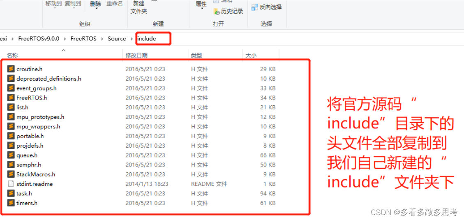Click the 历史记录 history icon
This screenshot has height=220, width=464.
216,12
